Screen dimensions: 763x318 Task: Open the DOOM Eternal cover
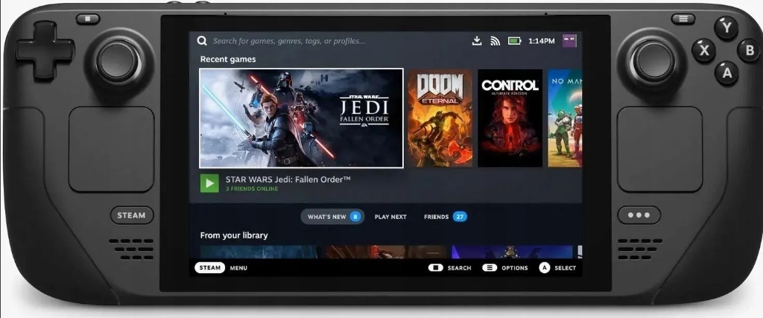[440, 118]
